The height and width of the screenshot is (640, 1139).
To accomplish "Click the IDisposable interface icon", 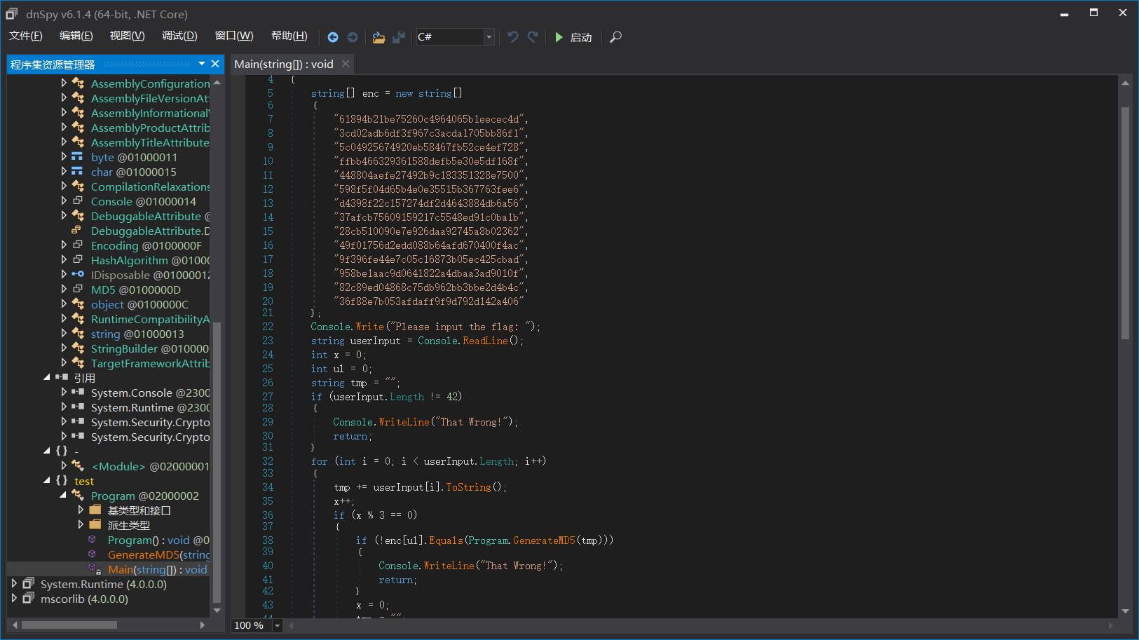I will [x=78, y=274].
